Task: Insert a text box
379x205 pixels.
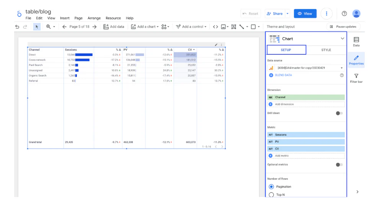Action: pyautogui.click(x=234, y=26)
